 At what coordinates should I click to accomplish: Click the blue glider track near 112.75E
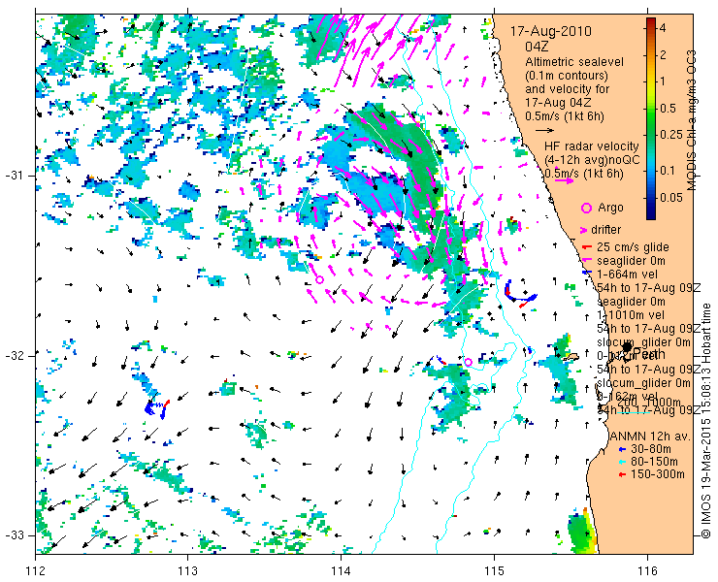point(155,408)
